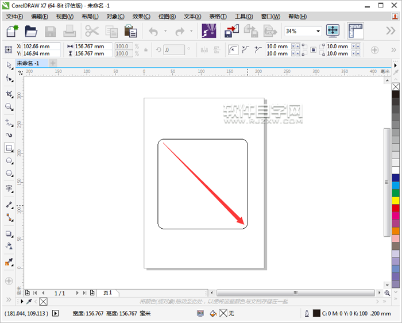
Task: Open the Application Launcher purple icon
Action: coord(208,31)
